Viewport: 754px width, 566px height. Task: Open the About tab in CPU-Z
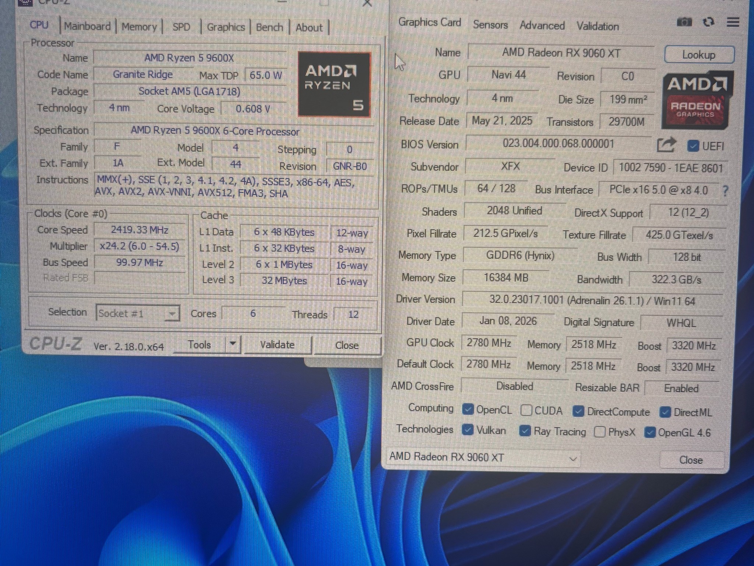click(x=309, y=28)
